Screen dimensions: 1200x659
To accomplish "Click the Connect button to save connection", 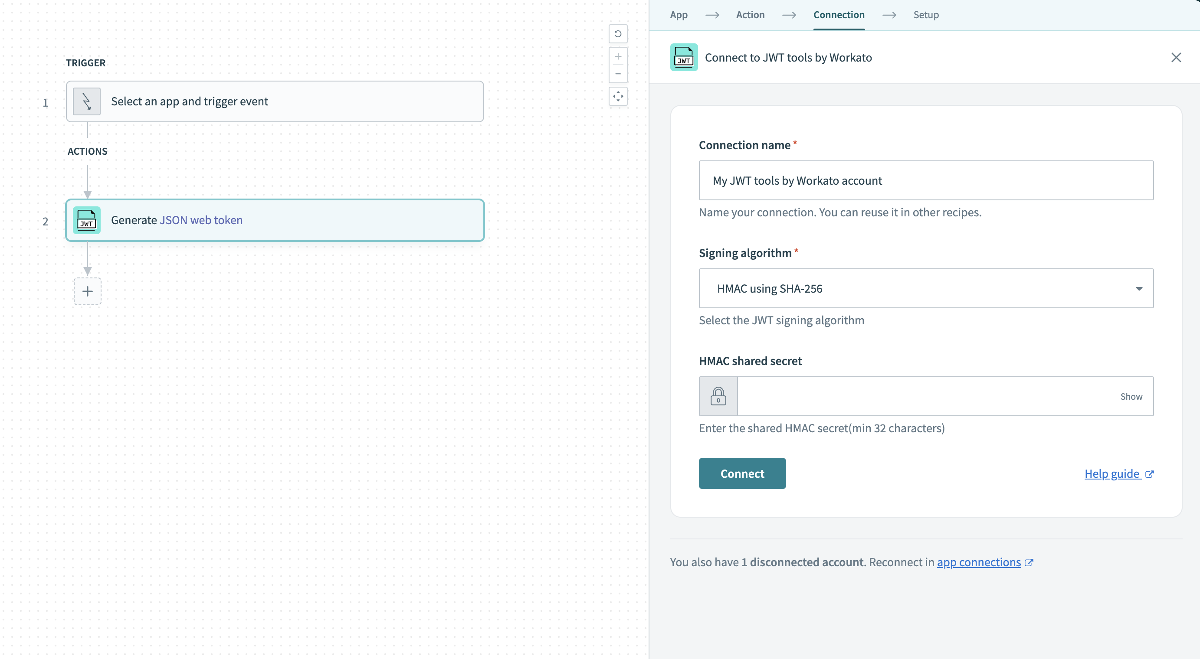I will (x=742, y=473).
